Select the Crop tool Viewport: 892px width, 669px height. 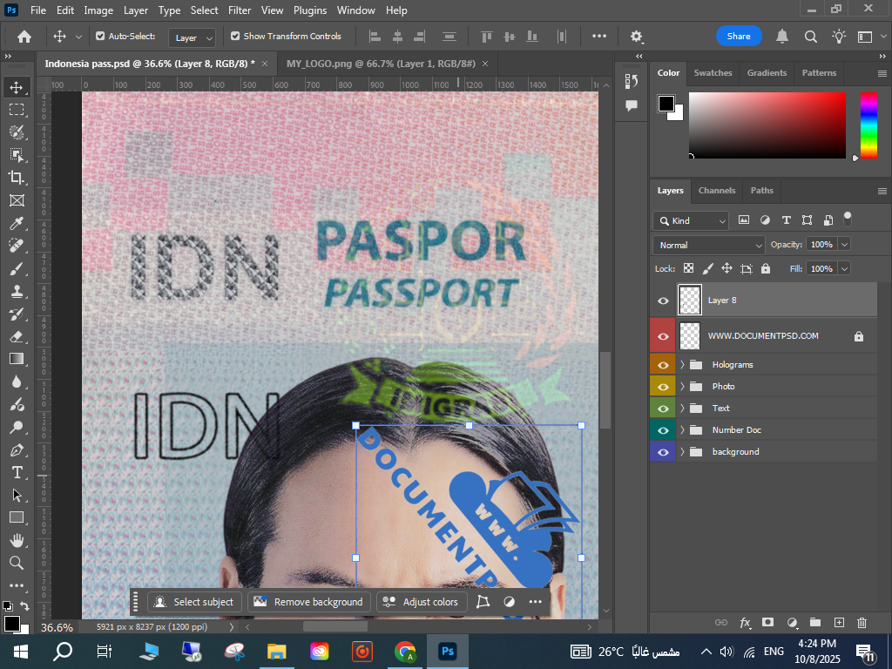tap(17, 178)
